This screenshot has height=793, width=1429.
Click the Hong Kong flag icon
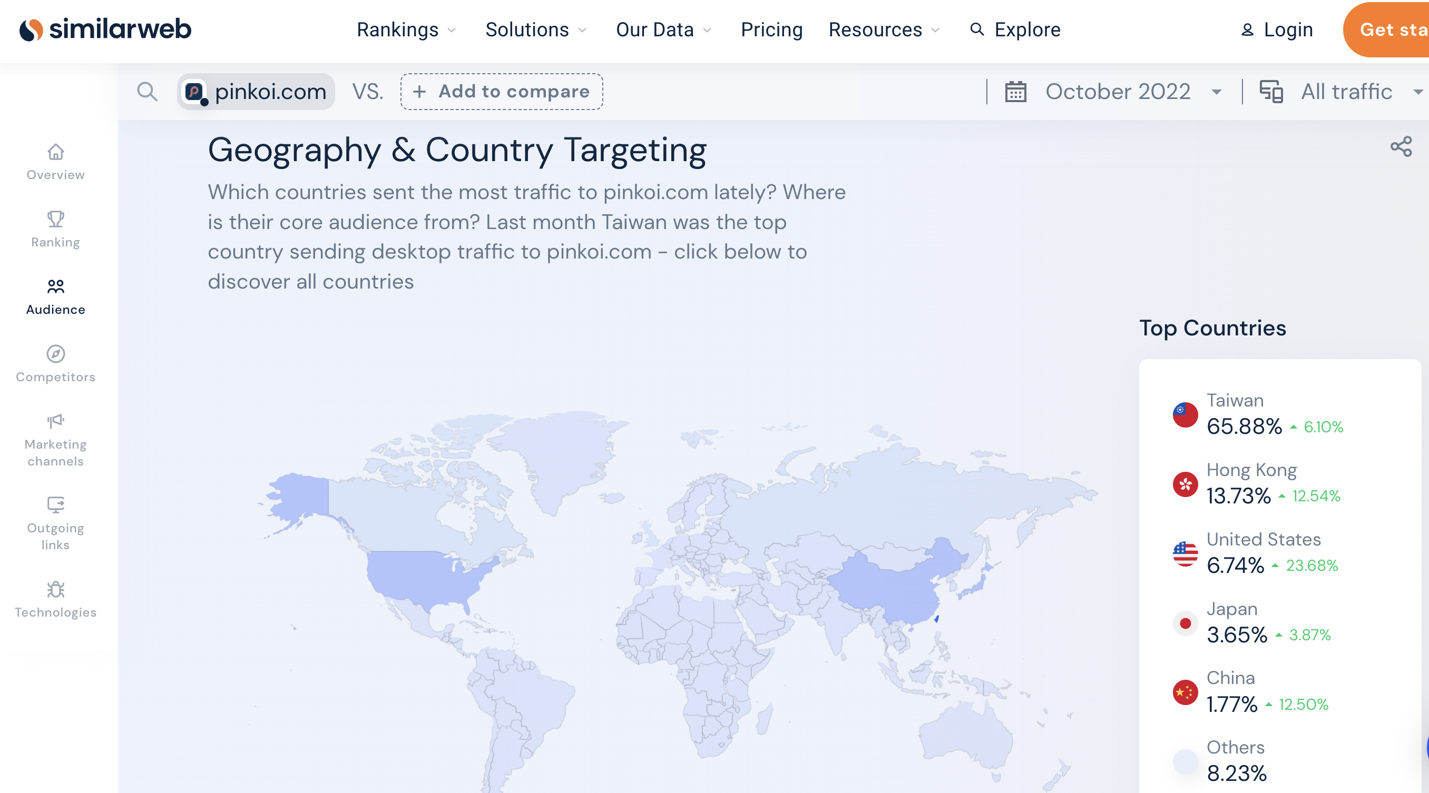click(1185, 484)
